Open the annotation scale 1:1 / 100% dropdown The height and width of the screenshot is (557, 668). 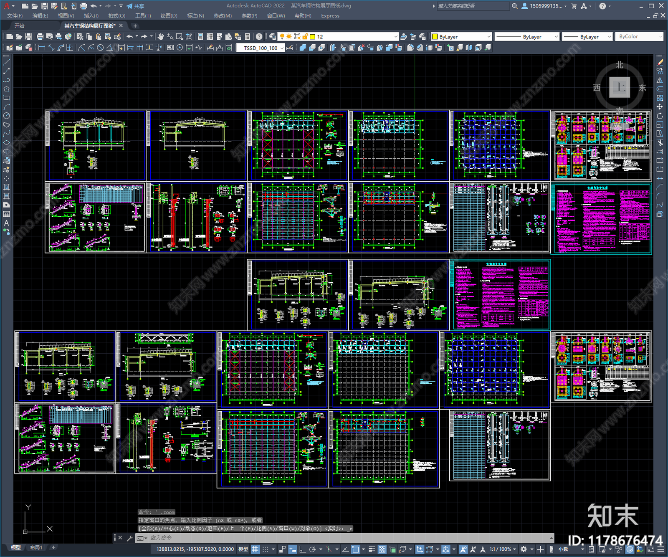tap(503, 549)
